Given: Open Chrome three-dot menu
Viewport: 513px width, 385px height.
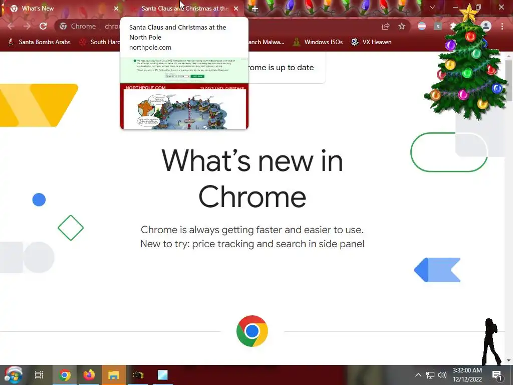Looking at the screenshot, I should tap(502, 26).
